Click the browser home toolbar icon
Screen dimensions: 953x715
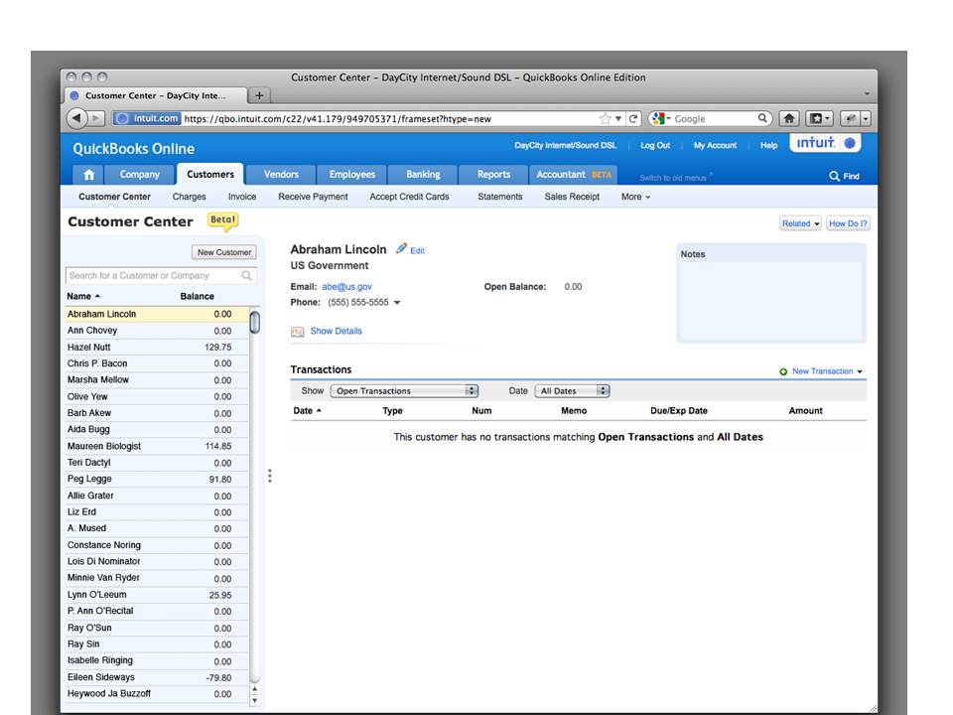789,118
